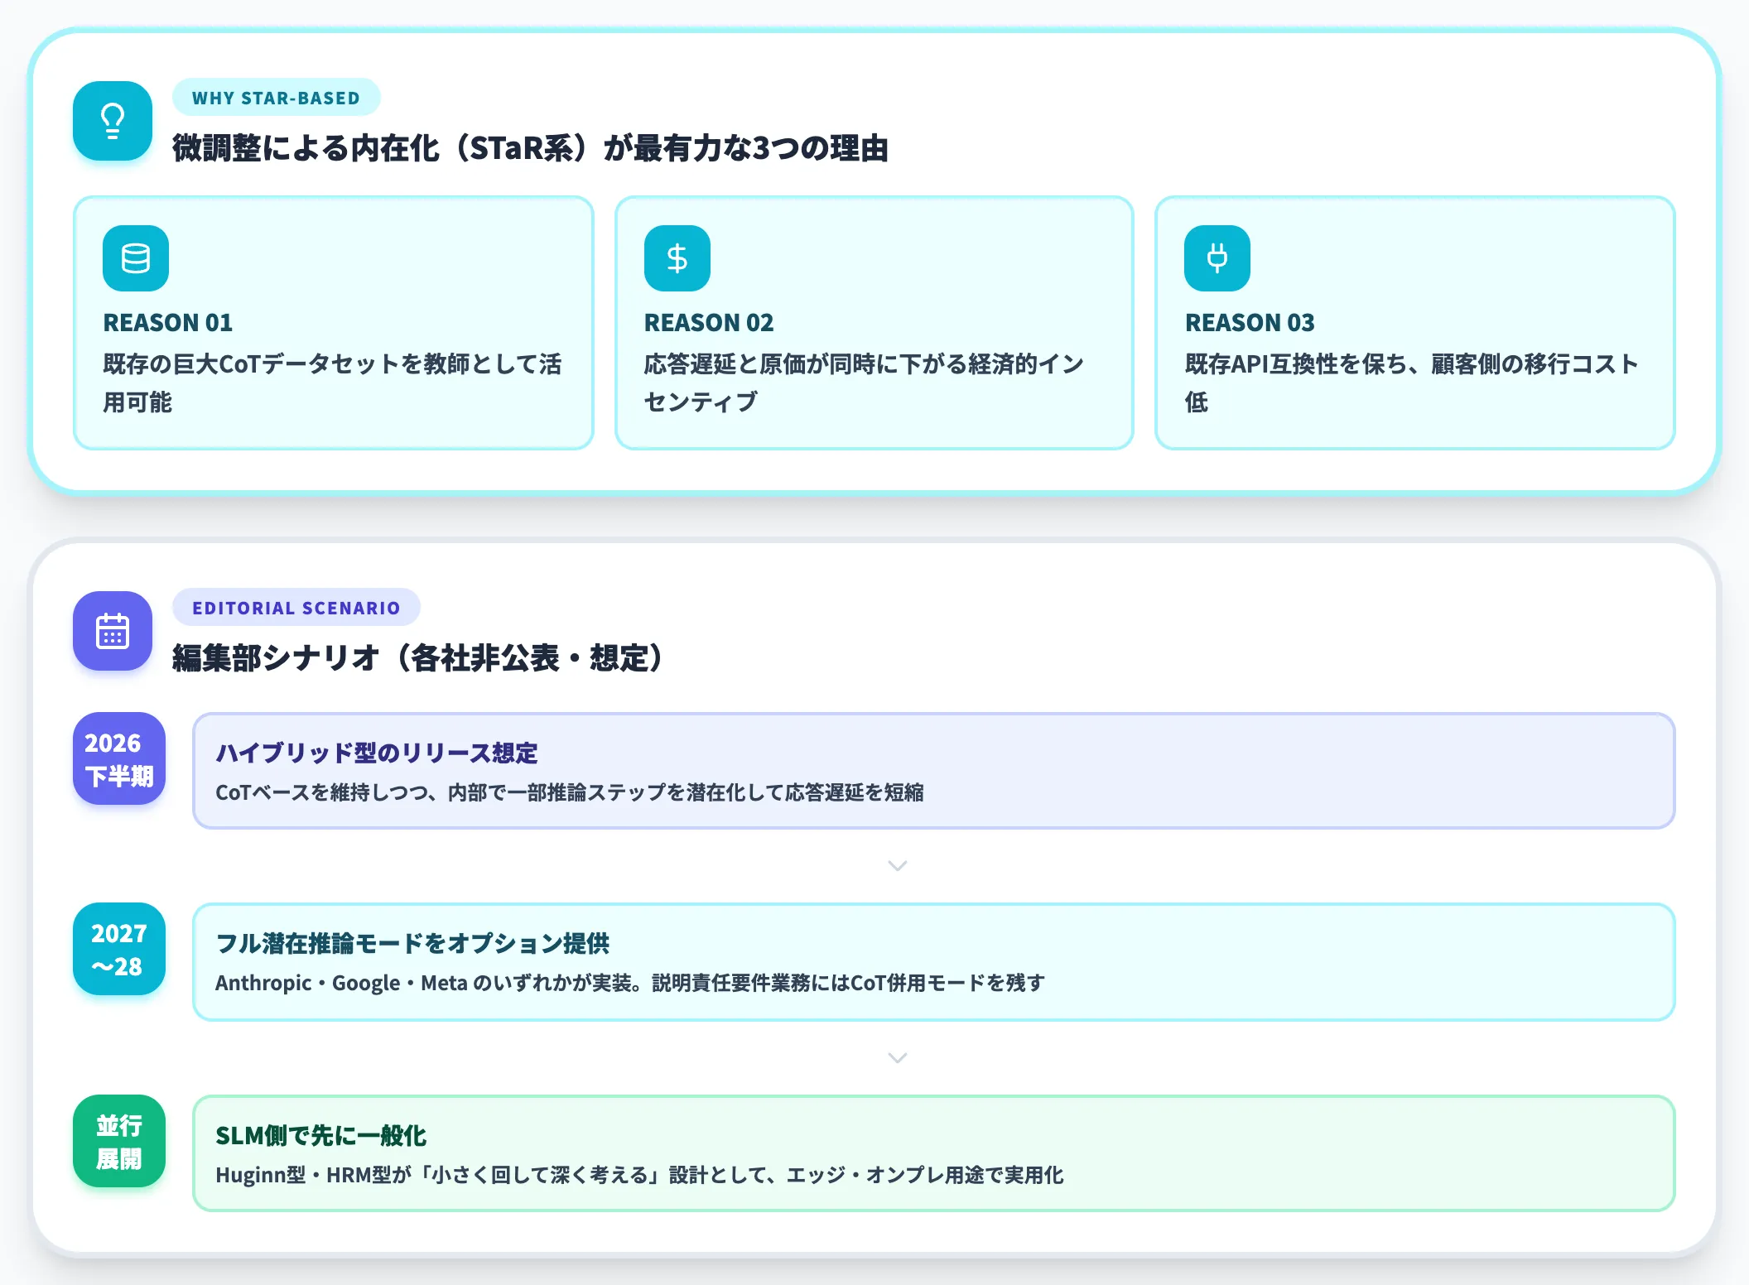Select the WHY STAR-BASED badge
Screen dimensions: 1749x1285
click(x=277, y=98)
